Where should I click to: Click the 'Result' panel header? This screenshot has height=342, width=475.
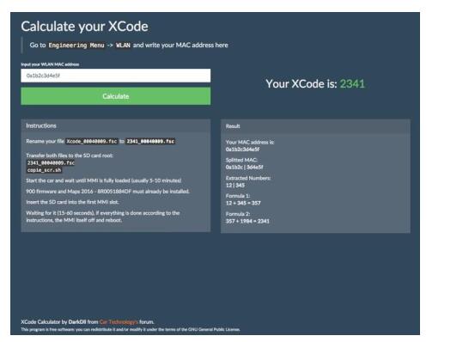pyautogui.click(x=315, y=126)
